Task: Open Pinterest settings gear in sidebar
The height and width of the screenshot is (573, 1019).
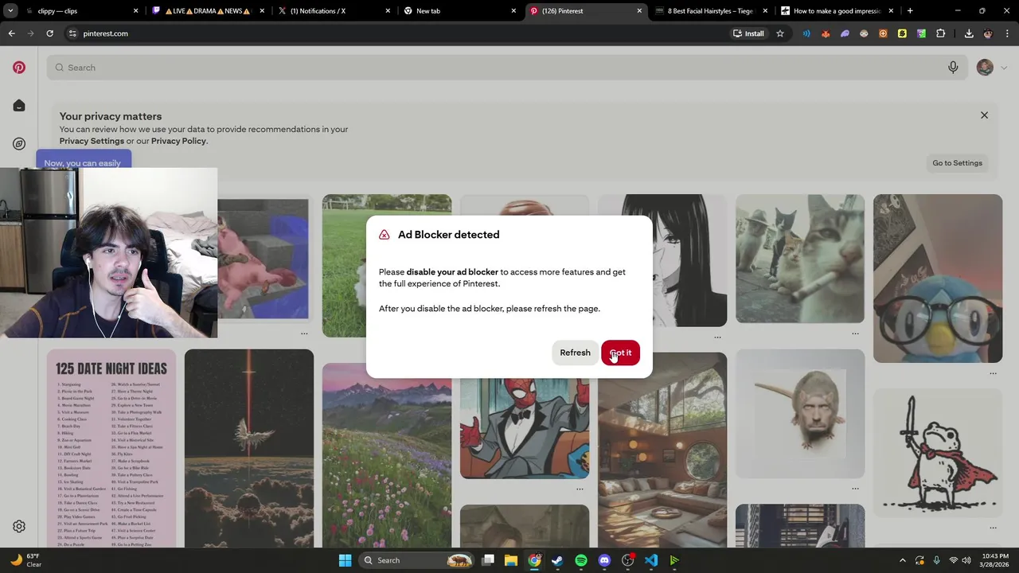Action: tap(19, 526)
